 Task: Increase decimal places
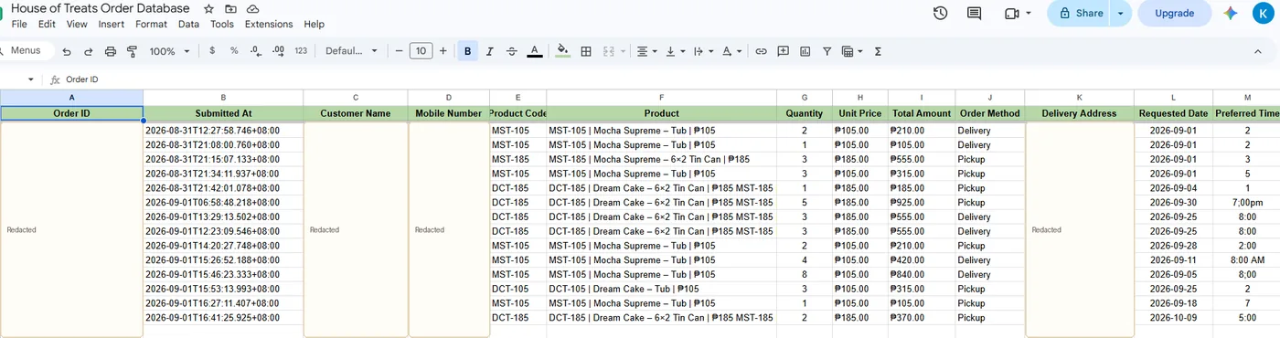pos(278,51)
